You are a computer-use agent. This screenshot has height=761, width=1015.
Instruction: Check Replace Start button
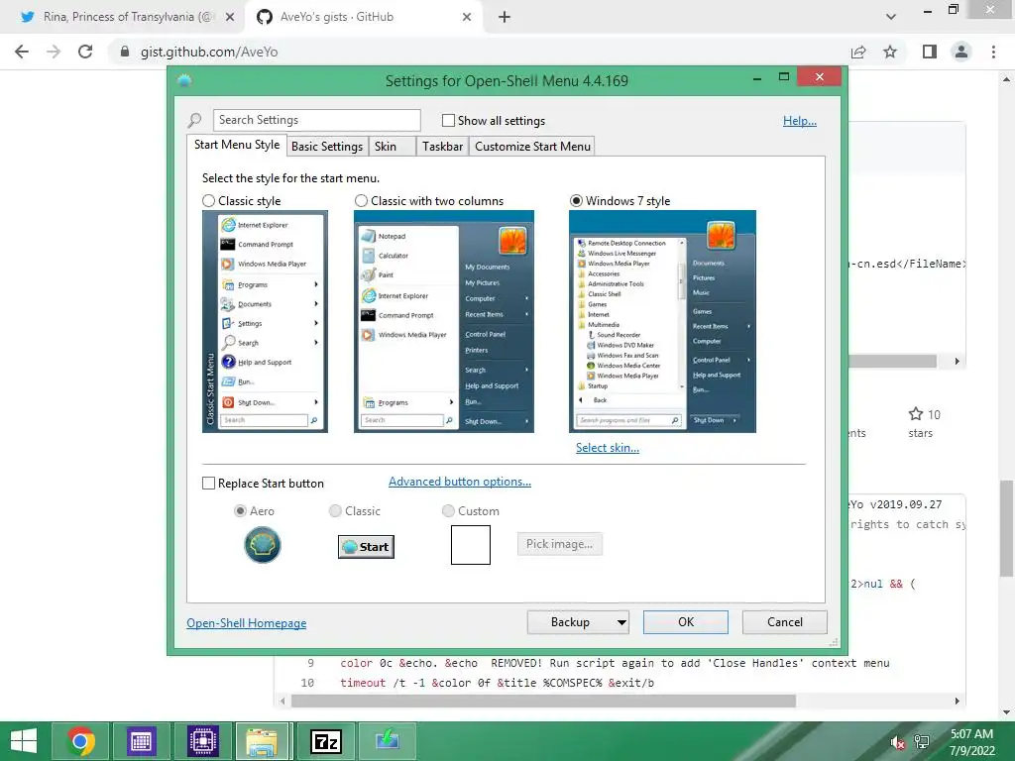pyautogui.click(x=208, y=484)
